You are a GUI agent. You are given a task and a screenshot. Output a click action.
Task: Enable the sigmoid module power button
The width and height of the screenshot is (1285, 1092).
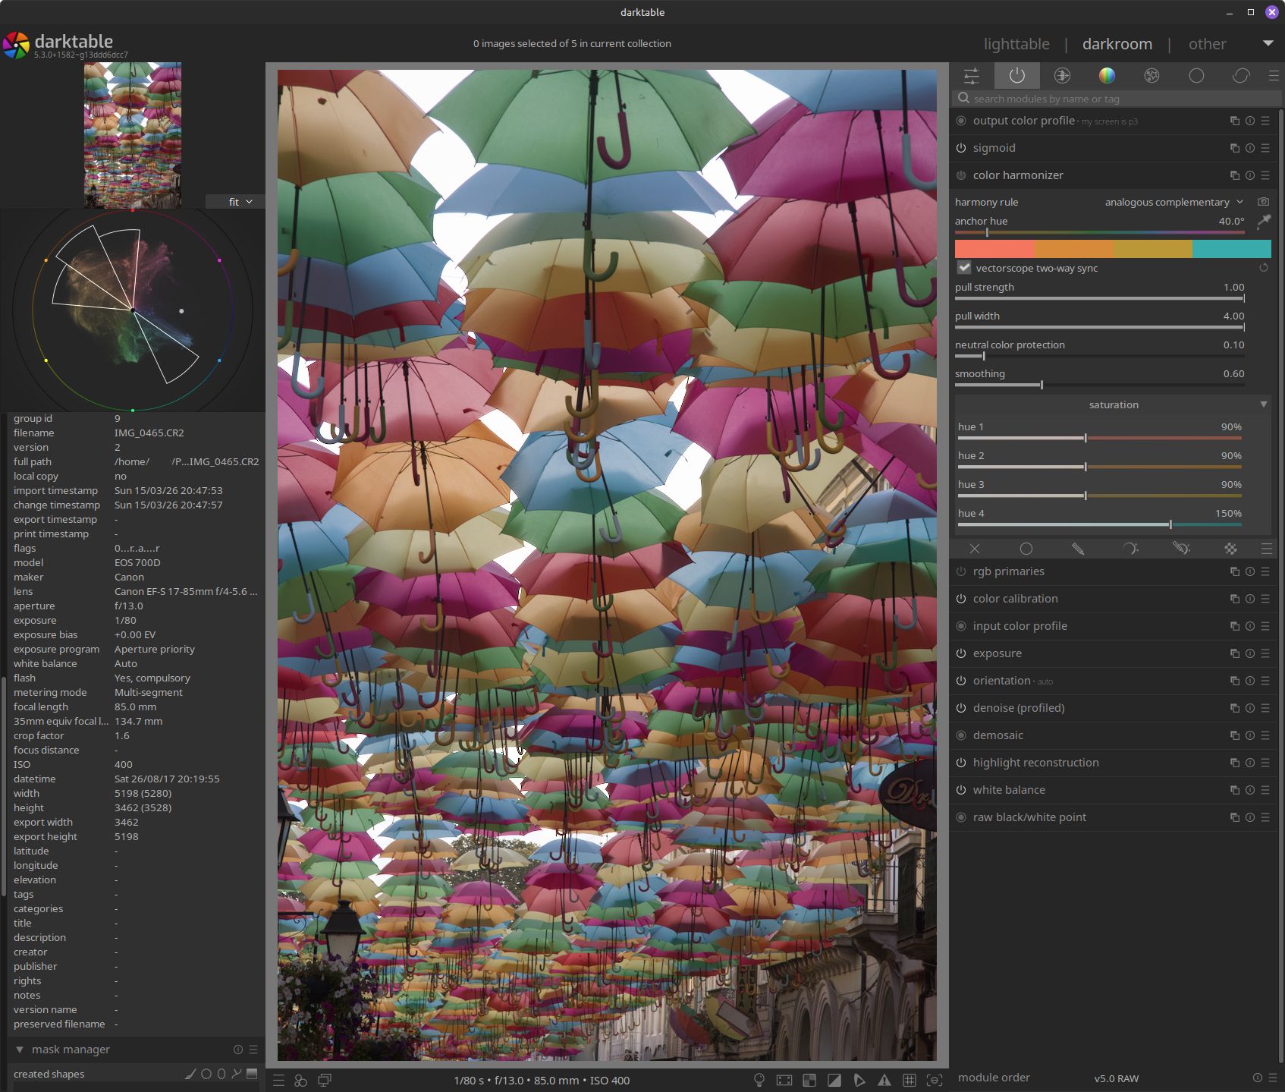961,148
